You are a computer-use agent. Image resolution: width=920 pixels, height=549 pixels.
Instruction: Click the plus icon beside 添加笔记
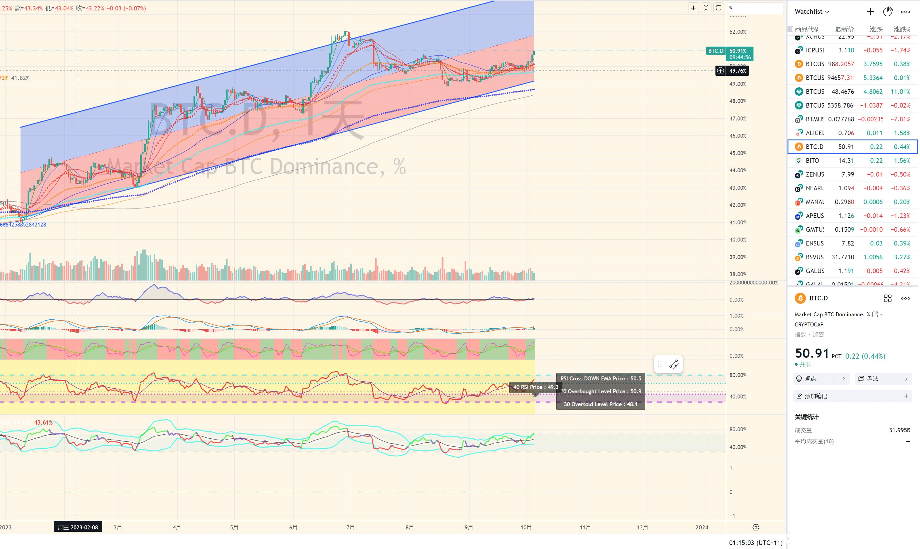click(x=906, y=396)
